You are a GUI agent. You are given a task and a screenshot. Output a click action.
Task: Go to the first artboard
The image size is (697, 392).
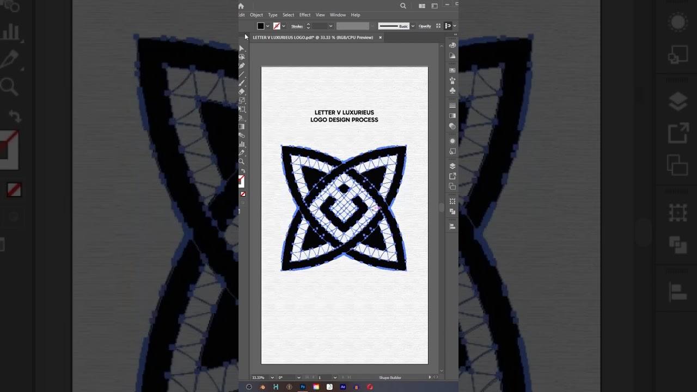coord(307,377)
